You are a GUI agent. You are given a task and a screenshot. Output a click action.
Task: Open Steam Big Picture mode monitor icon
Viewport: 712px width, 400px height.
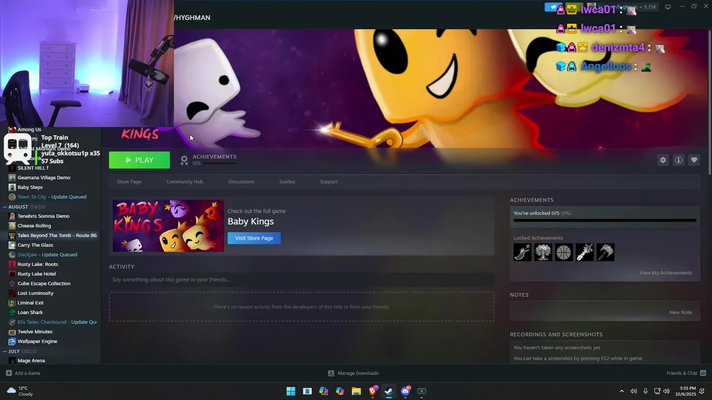click(668, 7)
